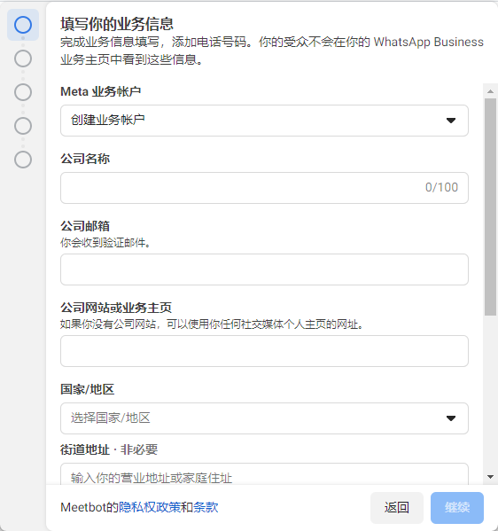
Task: Select the second step circle in sidebar
Action: point(23,59)
